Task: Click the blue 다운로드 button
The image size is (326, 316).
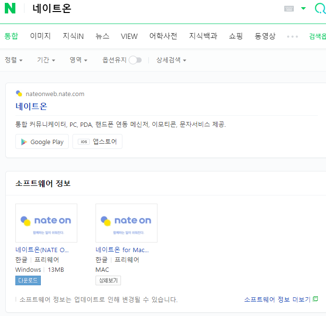Action: (28, 280)
